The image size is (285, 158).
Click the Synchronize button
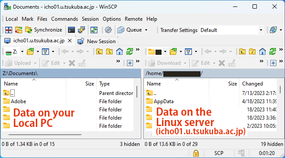tap(44, 30)
